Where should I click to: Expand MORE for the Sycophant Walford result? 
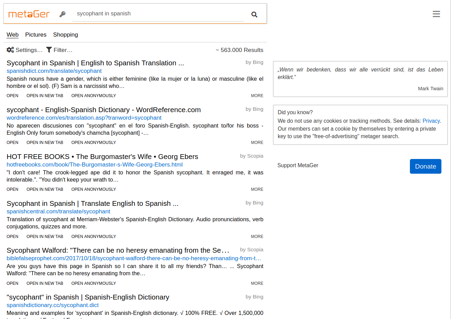click(257, 283)
